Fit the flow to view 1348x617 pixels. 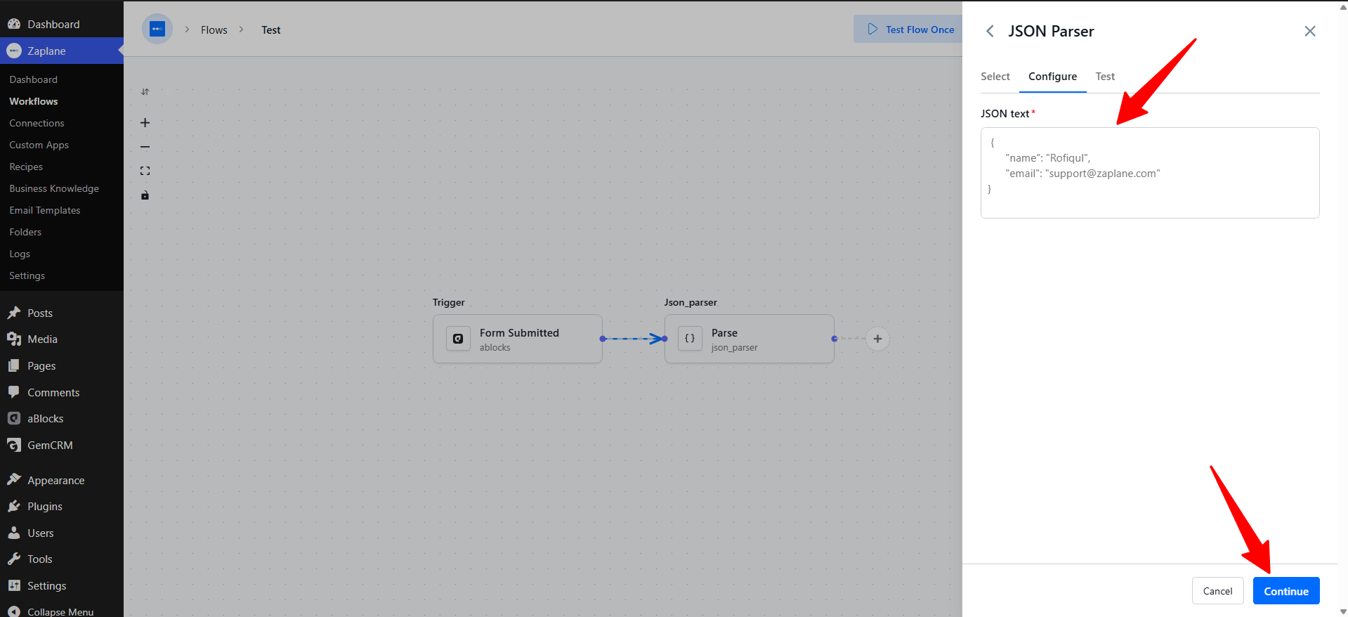pos(145,171)
